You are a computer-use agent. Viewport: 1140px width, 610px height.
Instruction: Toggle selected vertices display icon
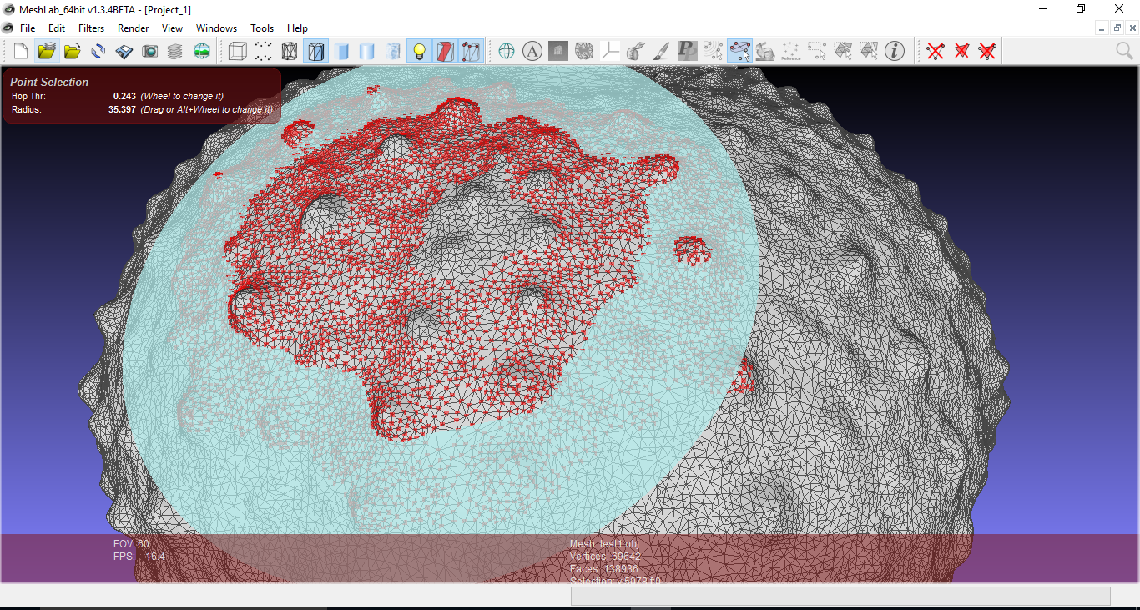coord(471,51)
